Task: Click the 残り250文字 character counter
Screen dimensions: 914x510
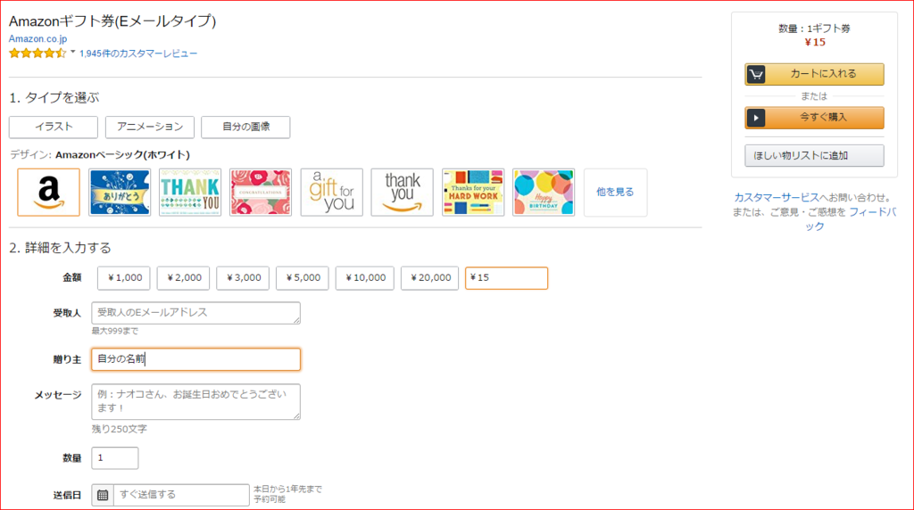Action: tap(119, 429)
